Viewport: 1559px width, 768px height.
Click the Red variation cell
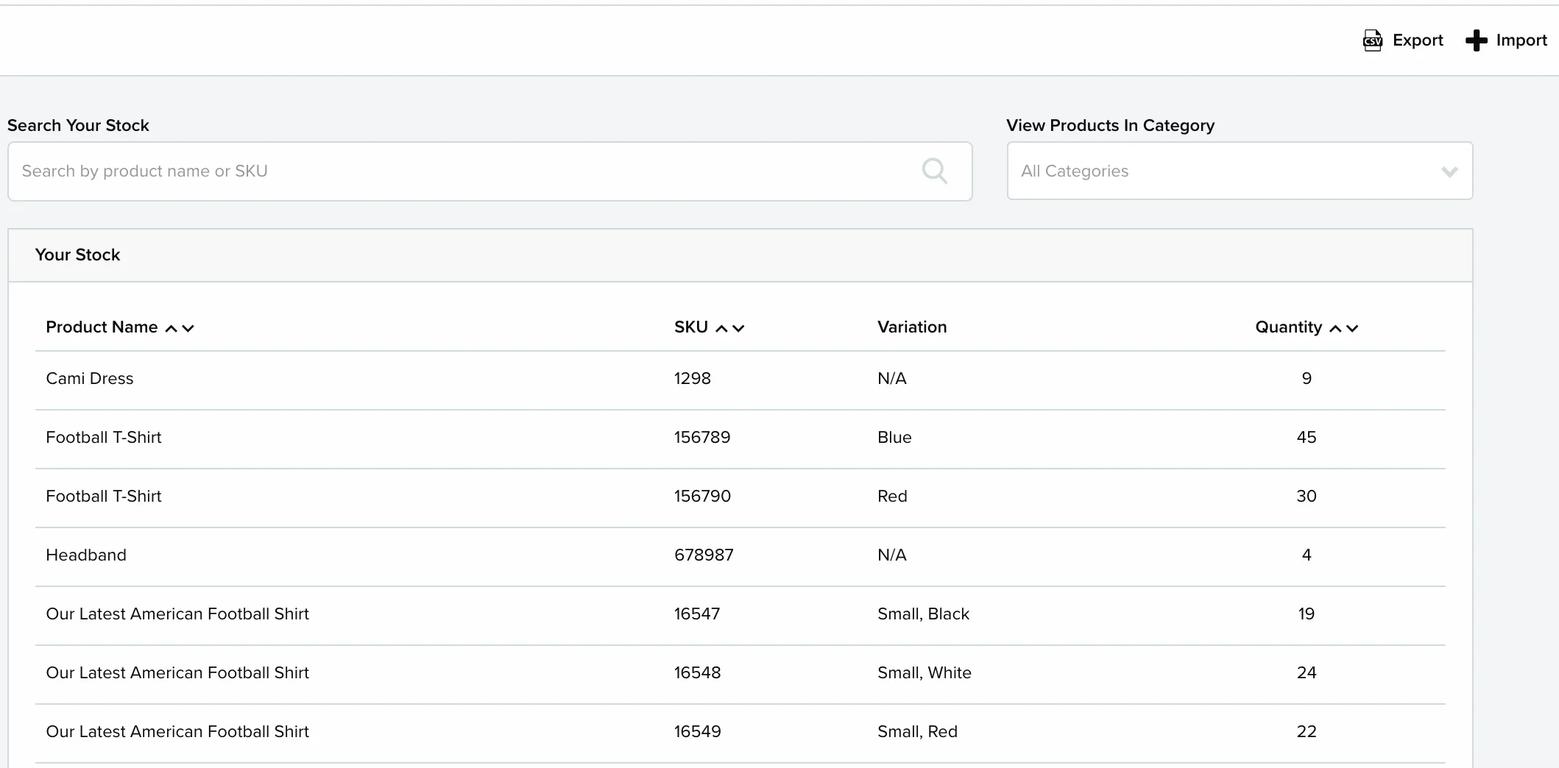(892, 497)
